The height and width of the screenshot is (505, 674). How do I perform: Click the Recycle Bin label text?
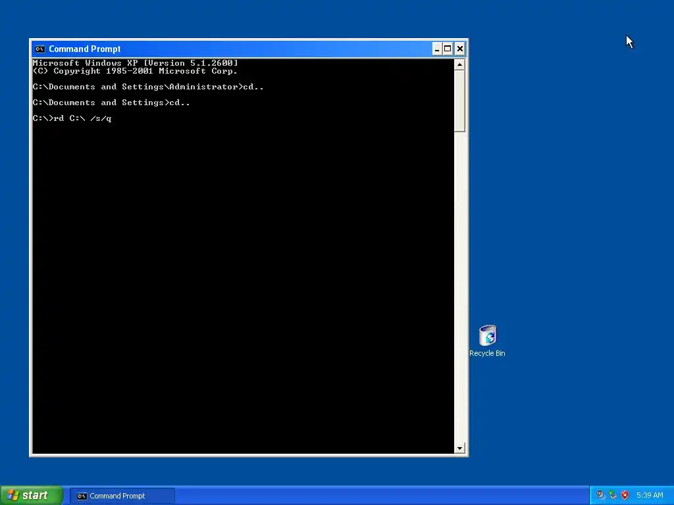pyautogui.click(x=488, y=353)
